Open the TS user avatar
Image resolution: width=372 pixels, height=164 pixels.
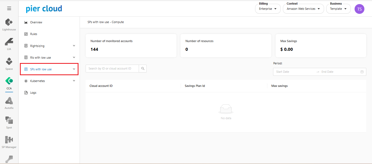pos(359,9)
